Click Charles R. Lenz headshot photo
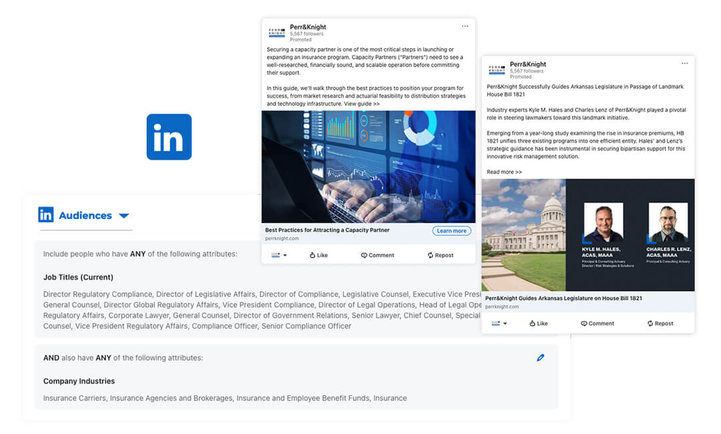The height and width of the screenshot is (434, 721). [668, 222]
